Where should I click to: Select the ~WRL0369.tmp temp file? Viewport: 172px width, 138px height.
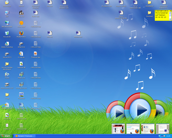35,23
